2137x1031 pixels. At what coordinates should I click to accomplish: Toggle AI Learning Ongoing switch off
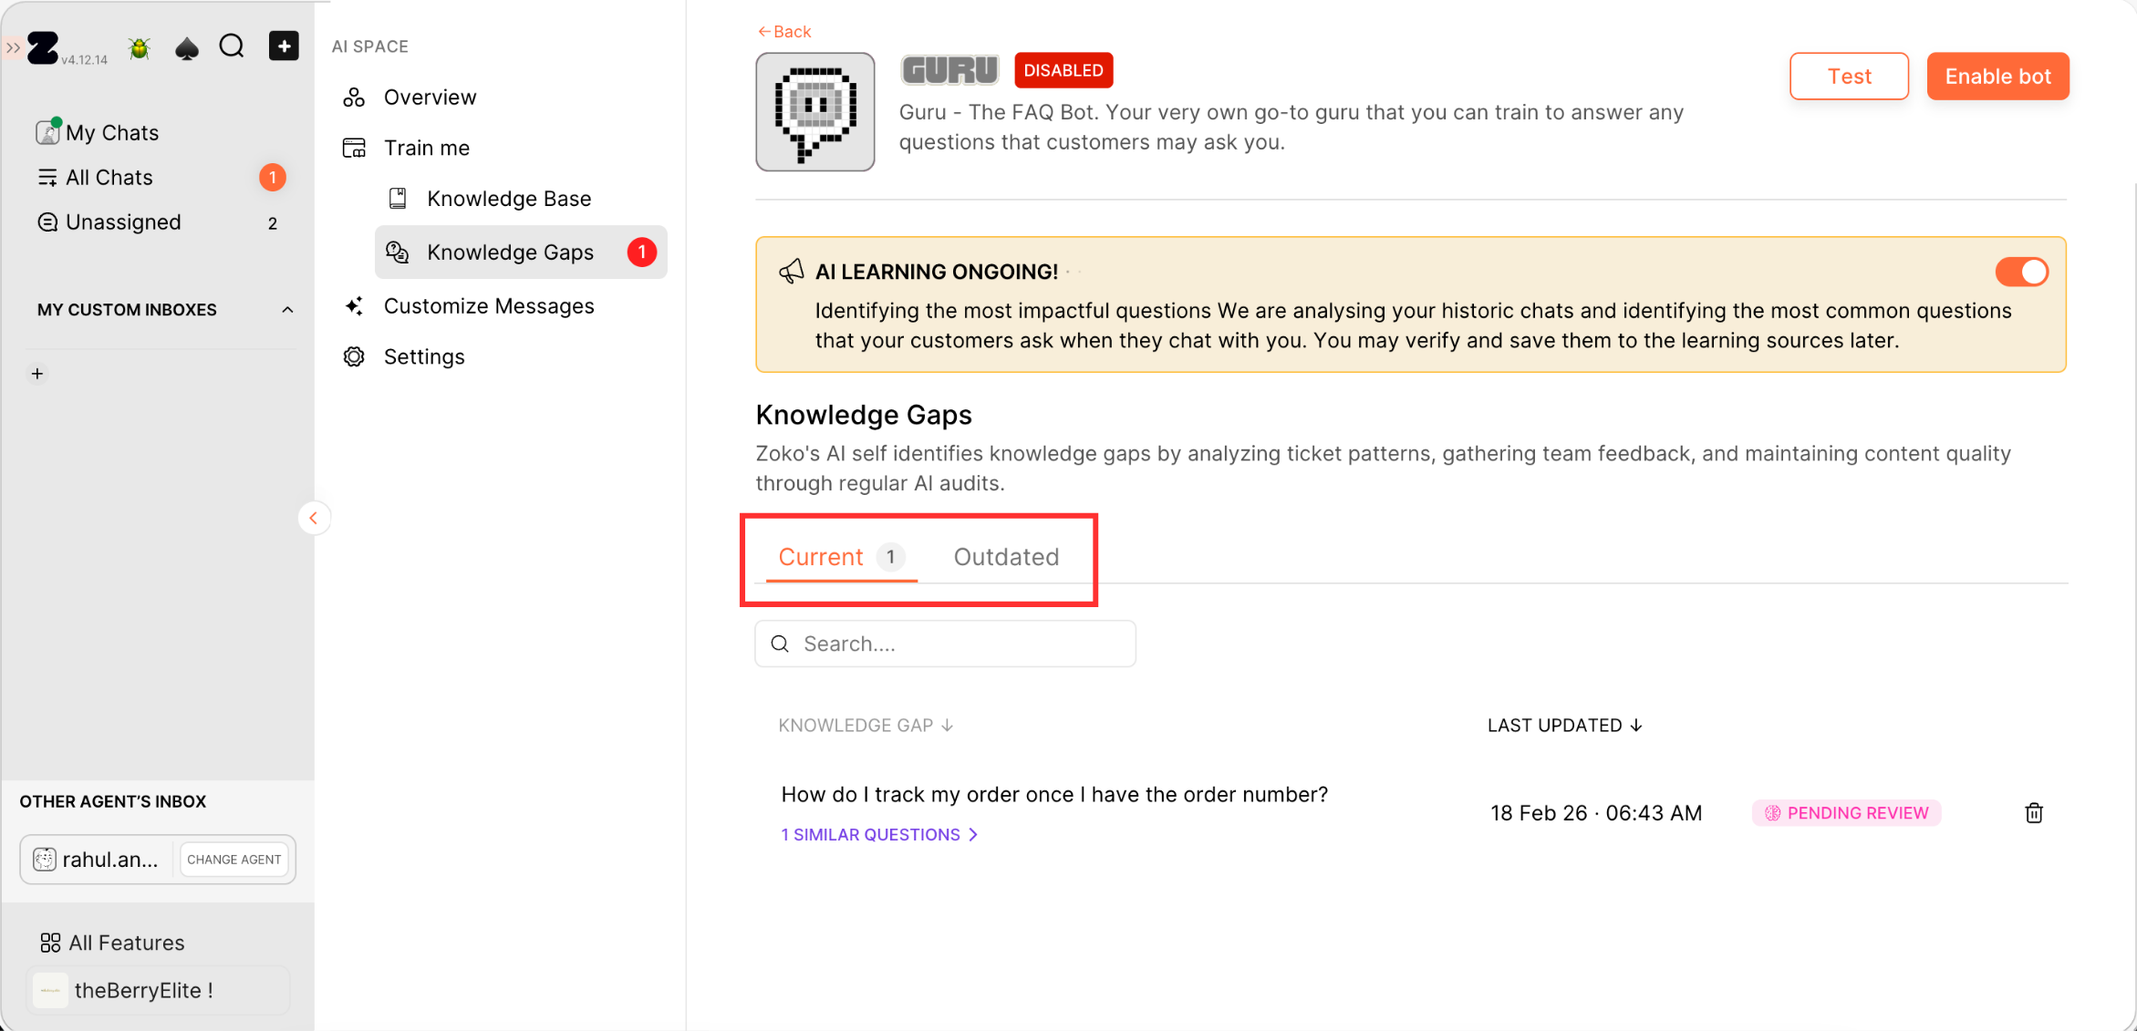tap(2020, 272)
